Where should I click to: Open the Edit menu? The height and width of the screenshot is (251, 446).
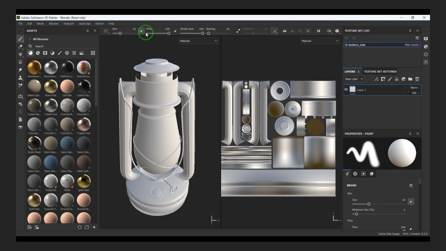coord(30,23)
